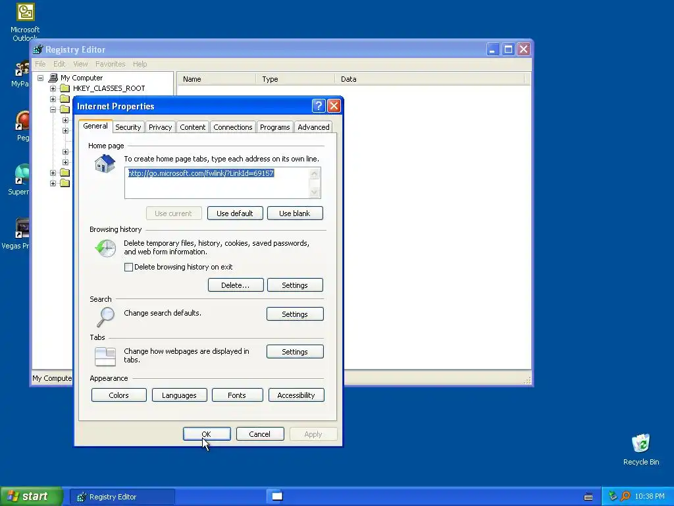Go to the Advanced tab
674x506 pixels.
click(x=313, y=127)
